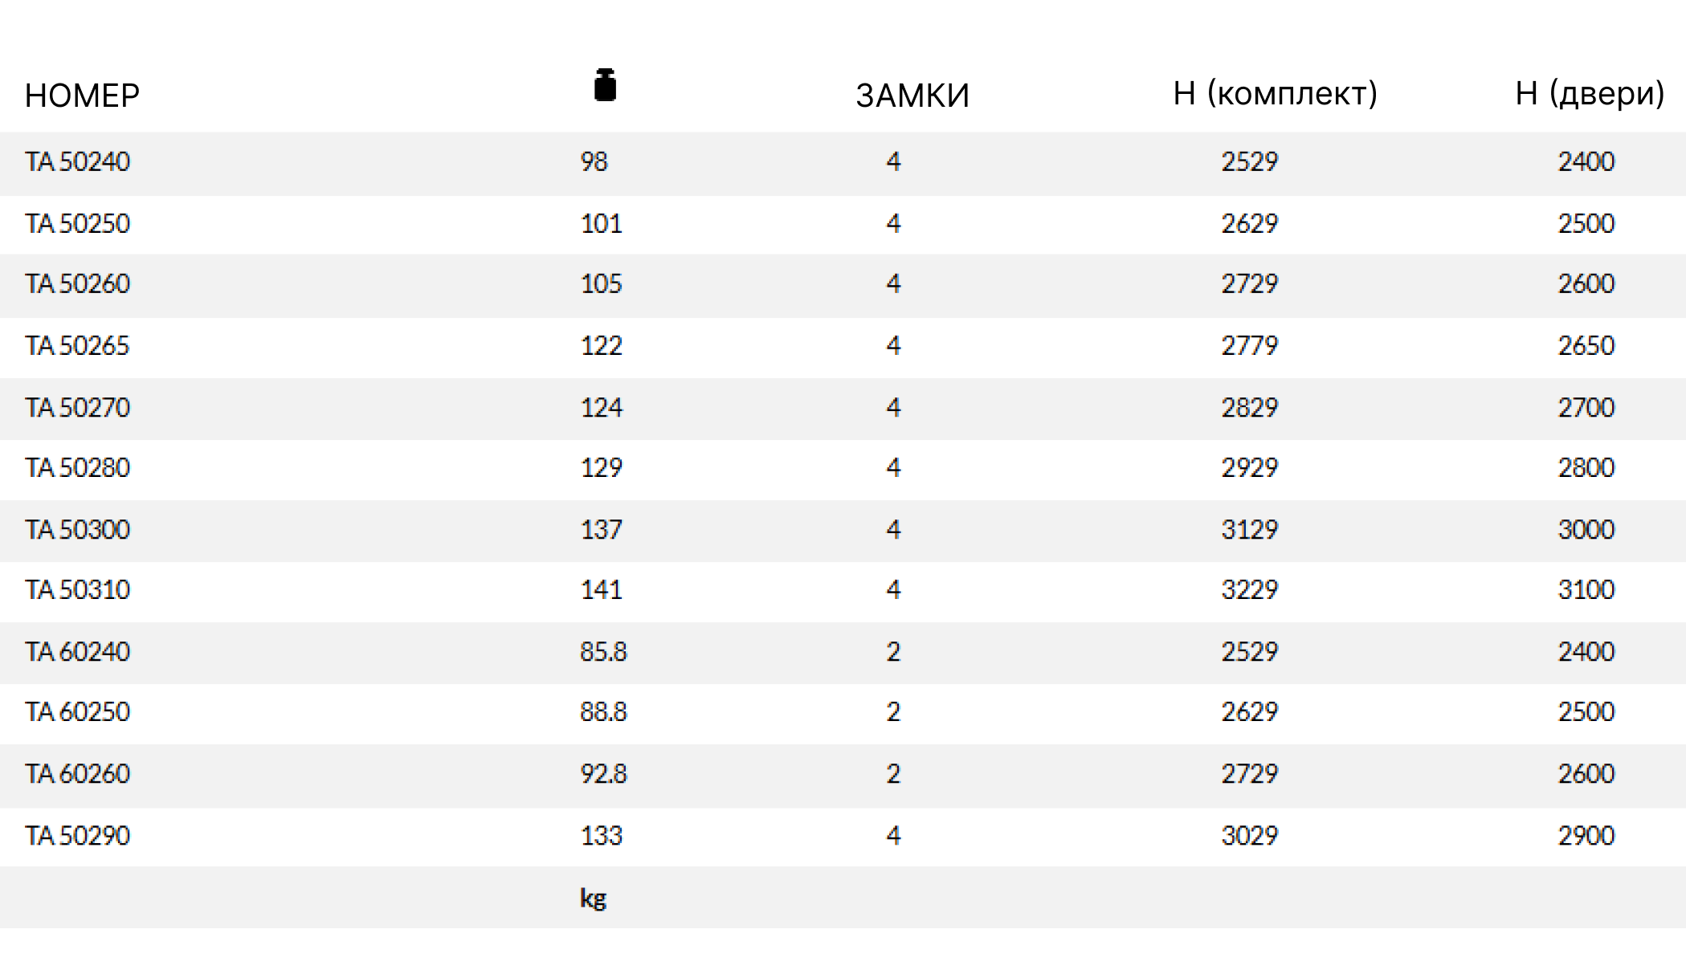Click set height value 3229
The height and width of the screenshot is (978, 1686).
[x=1249, y=589]
